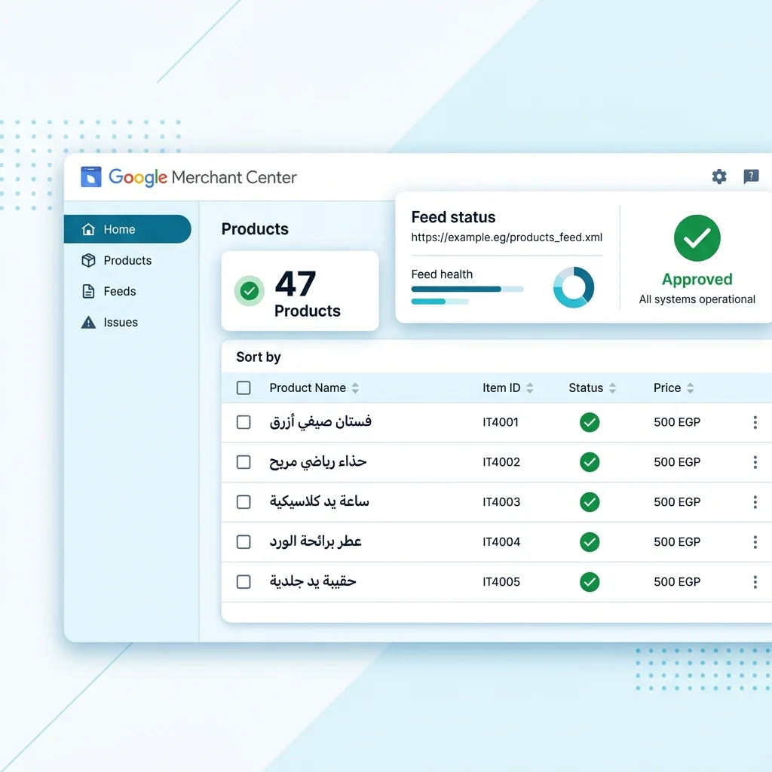Click the Products box icon in sidebar
772x772 pixels.
tap(89, 260)
